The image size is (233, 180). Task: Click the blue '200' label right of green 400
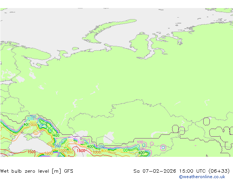pyautogui.click(x=101, y=147)
